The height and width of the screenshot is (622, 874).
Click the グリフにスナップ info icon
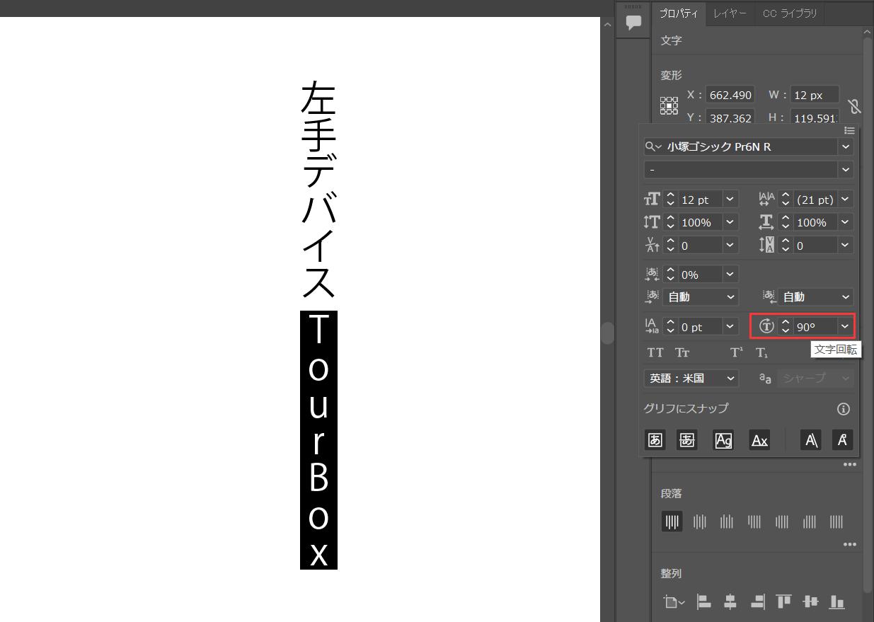pyautogui.click(x=843, y=408)
